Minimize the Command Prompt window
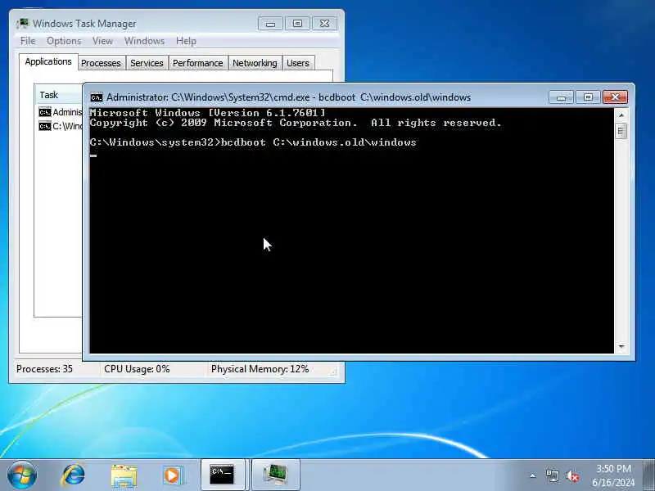The width and height of the screenshot is (655, 491). click(x=561, y=97)
